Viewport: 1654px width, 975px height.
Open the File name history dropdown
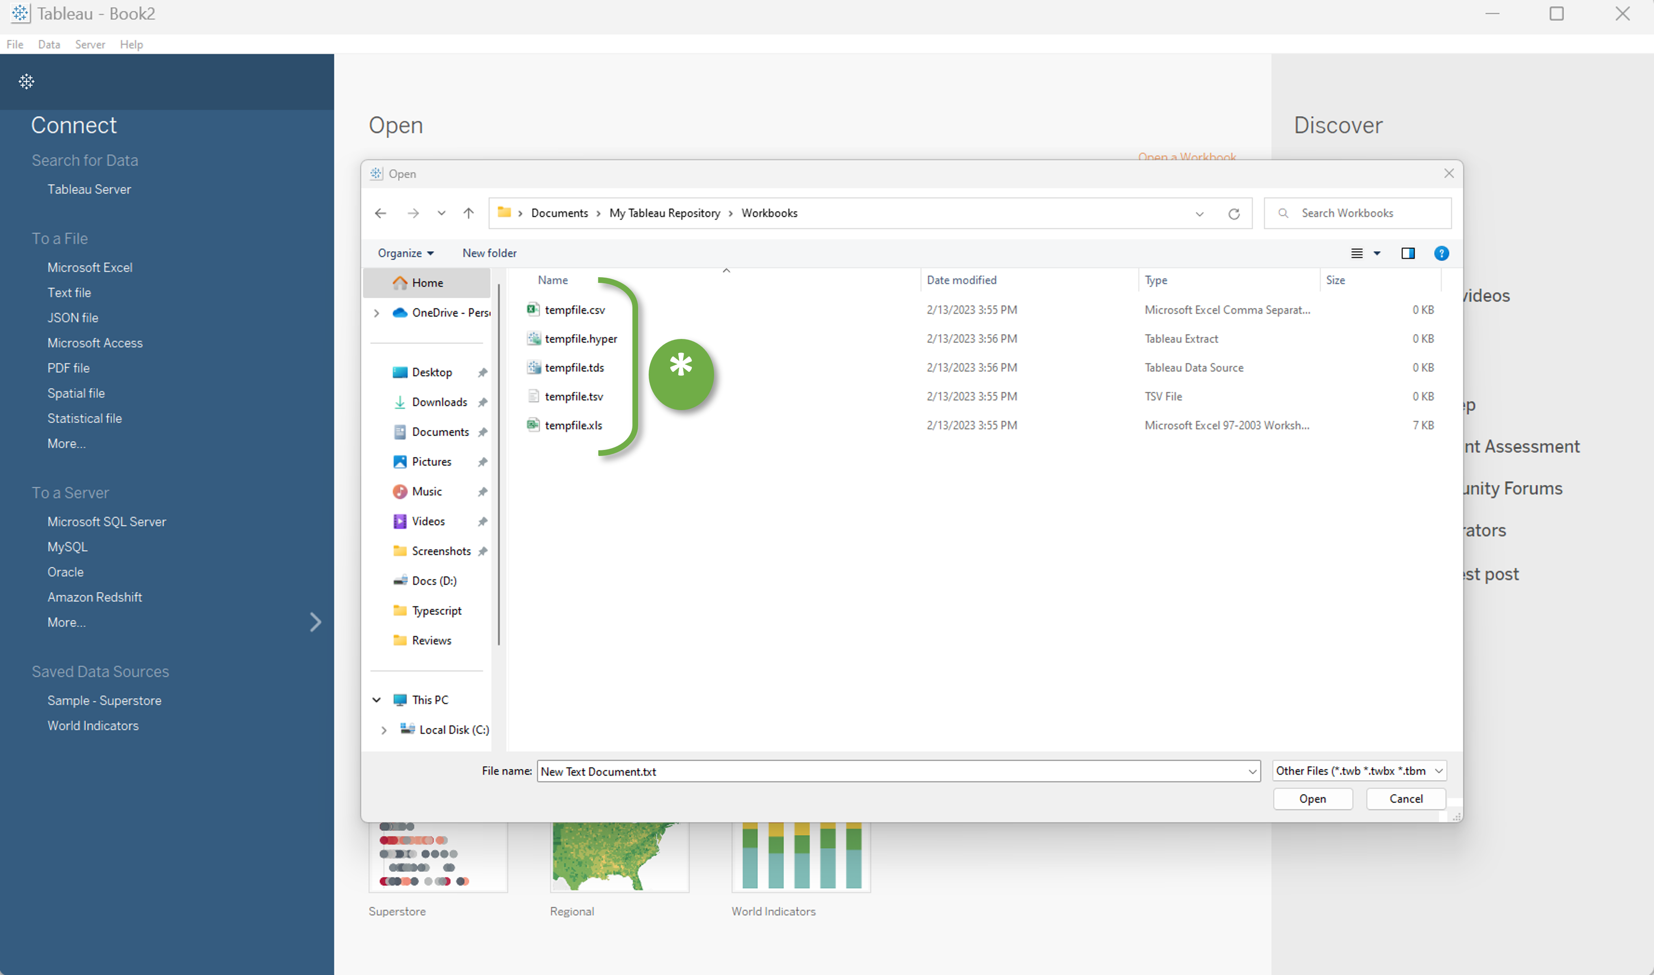1252,771
